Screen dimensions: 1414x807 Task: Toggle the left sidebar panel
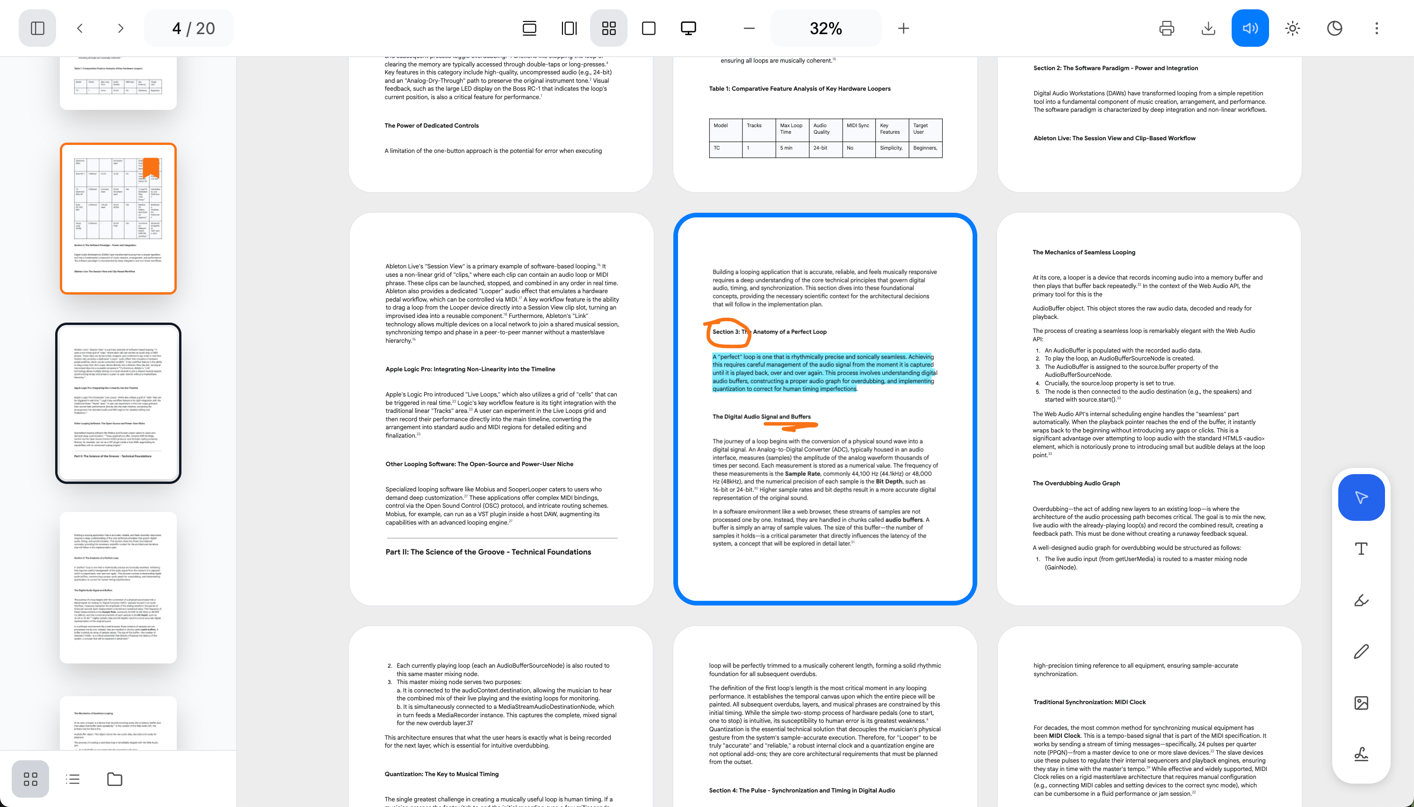pyautogui.click(x=37, y=28)
